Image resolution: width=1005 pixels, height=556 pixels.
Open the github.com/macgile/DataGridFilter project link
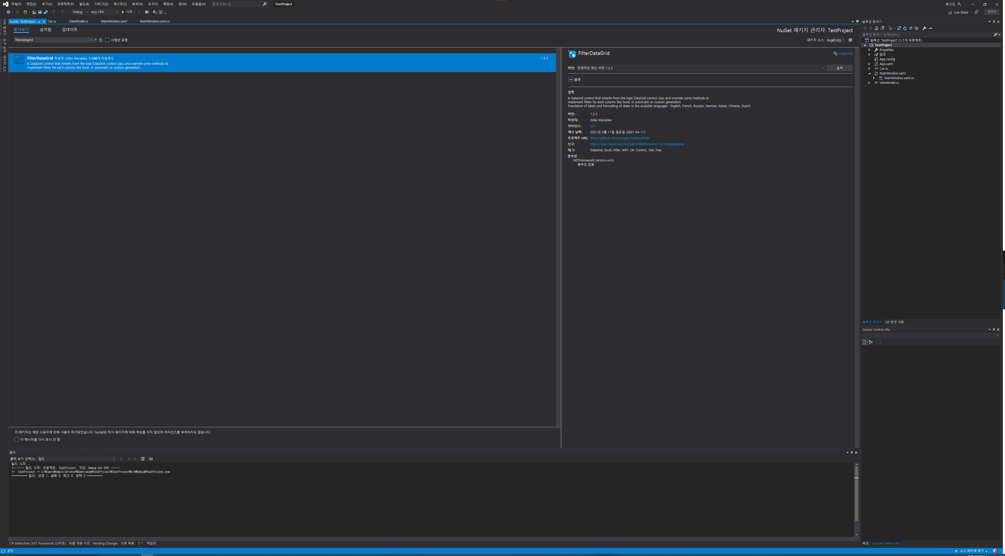620,138
